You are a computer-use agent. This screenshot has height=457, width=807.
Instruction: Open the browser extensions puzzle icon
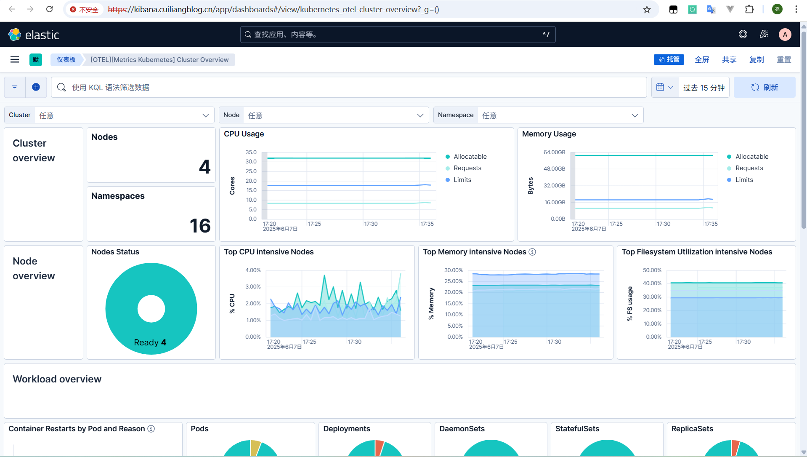click(x=749, y=9)
